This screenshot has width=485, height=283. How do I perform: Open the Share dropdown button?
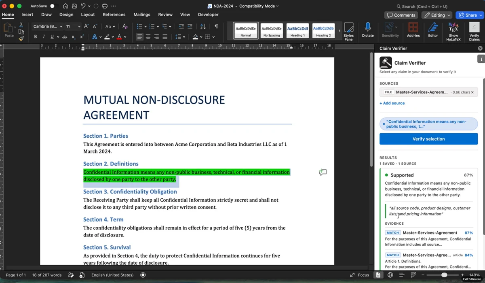[x=470, y=15]
